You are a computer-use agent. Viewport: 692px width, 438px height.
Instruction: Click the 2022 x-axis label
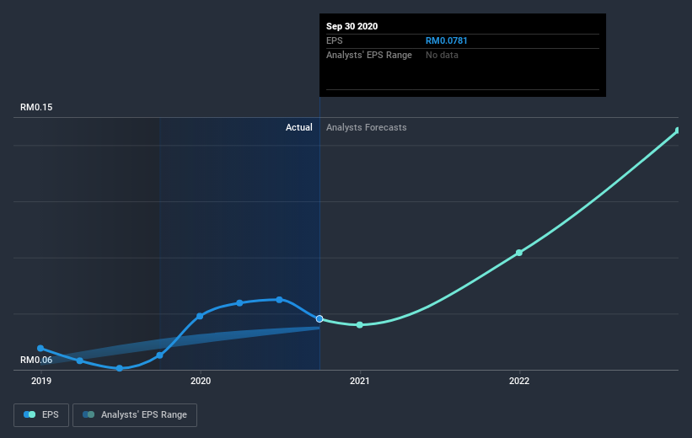point(519,381)
